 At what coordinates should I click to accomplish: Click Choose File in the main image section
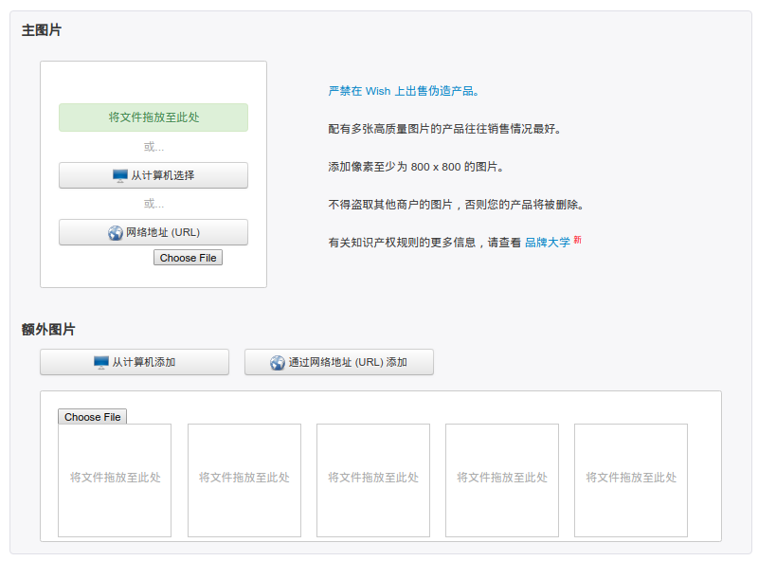click(188, 257)
